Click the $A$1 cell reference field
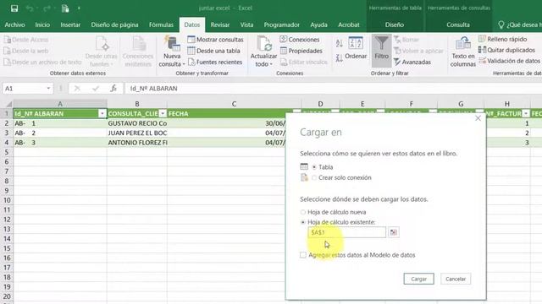 (346, 232)
